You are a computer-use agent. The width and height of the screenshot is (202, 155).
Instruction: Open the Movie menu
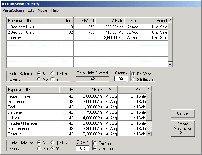click(42, 10)
